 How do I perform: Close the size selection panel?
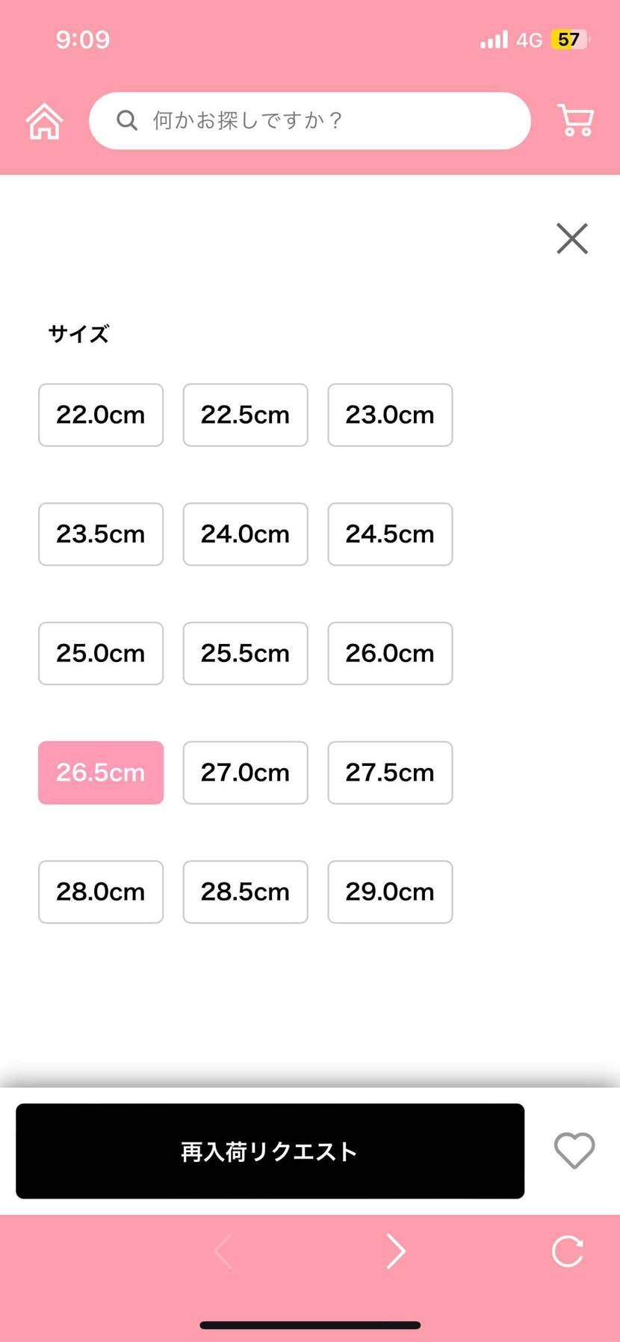[x=572, y=238]
